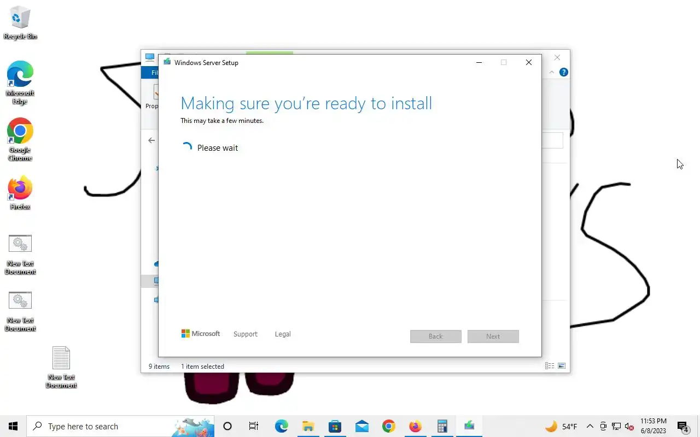This screenshot has height=437, width=700.
Task: Switch File Explorer to large icons view
Action: 561,366
